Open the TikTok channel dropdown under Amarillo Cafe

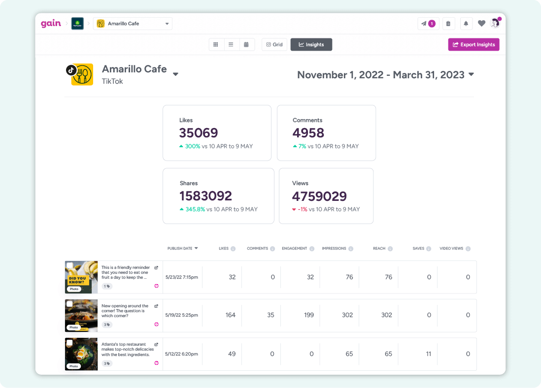pos(175,73)
